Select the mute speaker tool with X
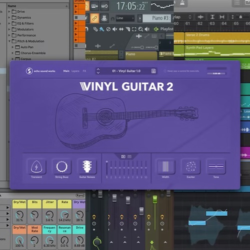This screenshot has height=250, width=250. coord(114,29)
